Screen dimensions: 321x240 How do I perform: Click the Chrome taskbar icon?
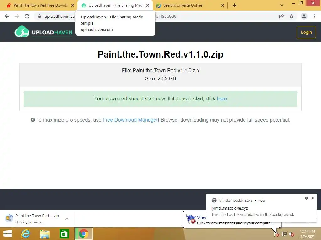pos(83,234)
